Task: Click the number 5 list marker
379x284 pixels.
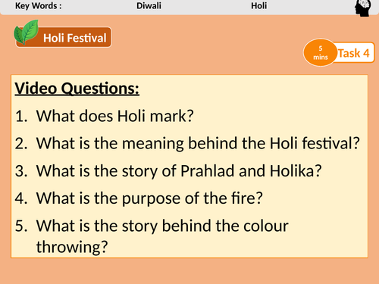Action: (21, 226)
